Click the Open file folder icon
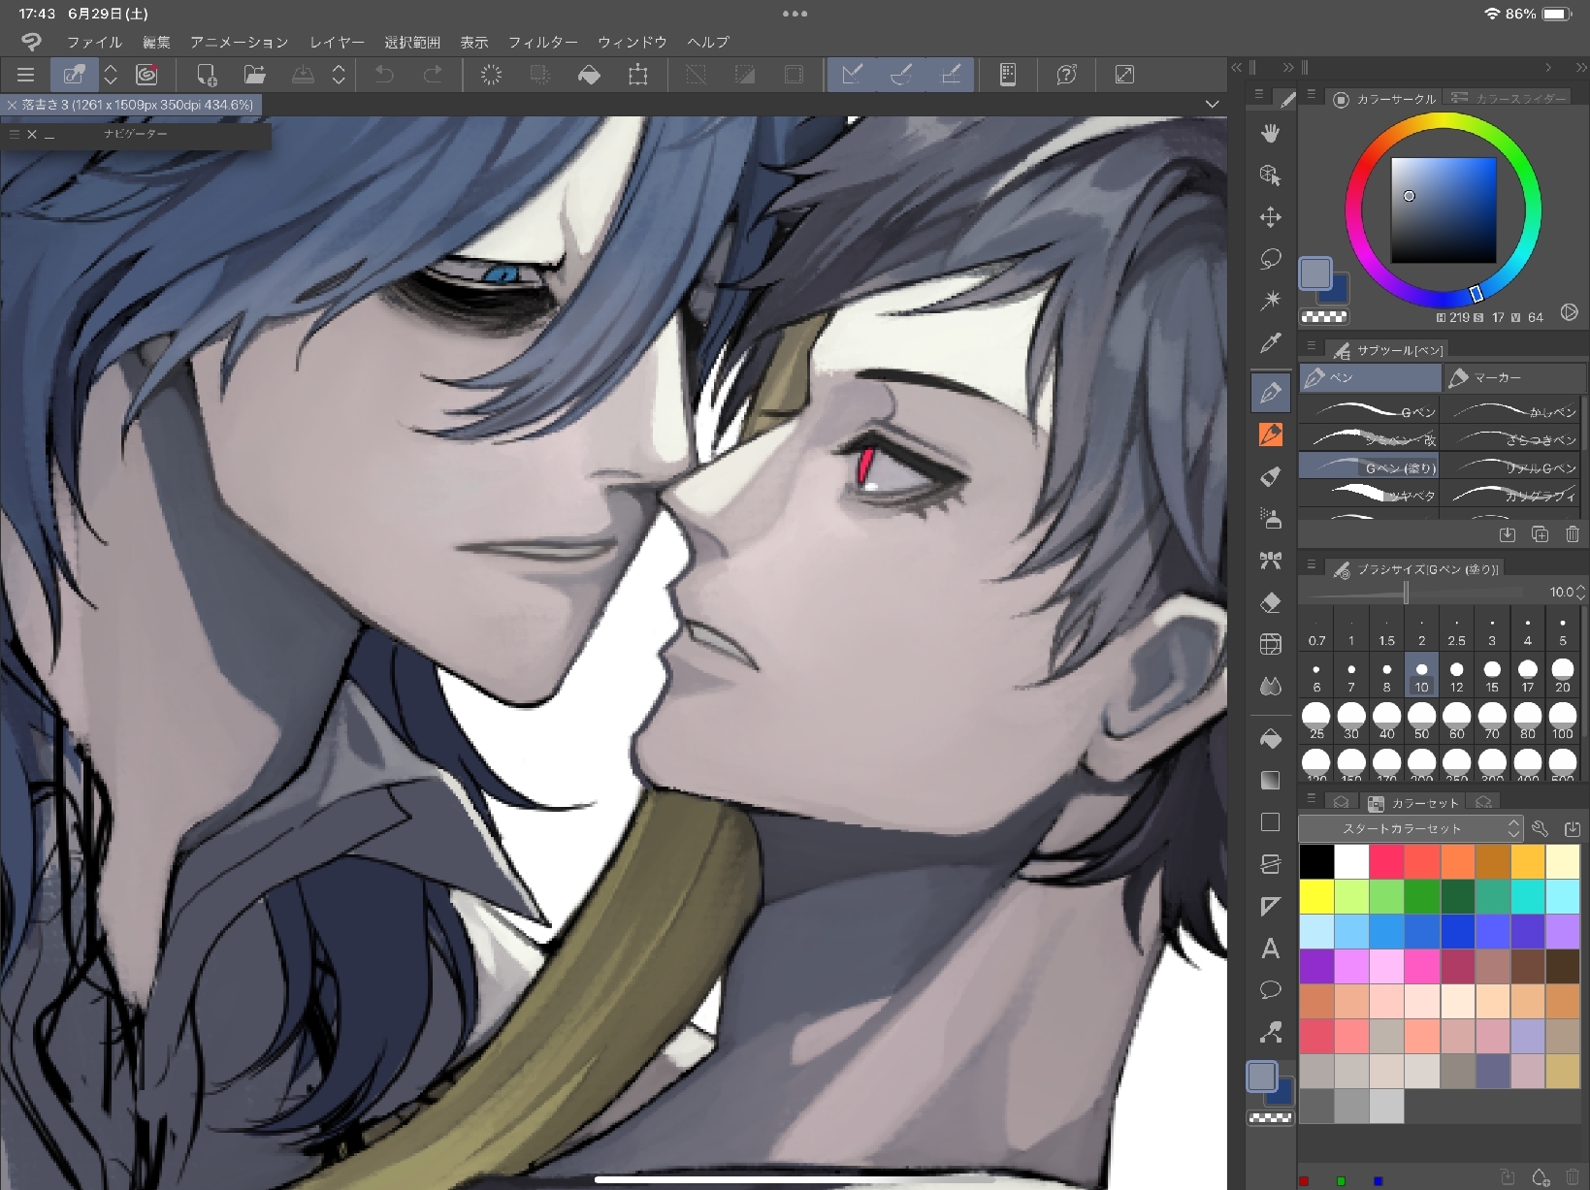The image size is (1590, 1190). (254, 75)
